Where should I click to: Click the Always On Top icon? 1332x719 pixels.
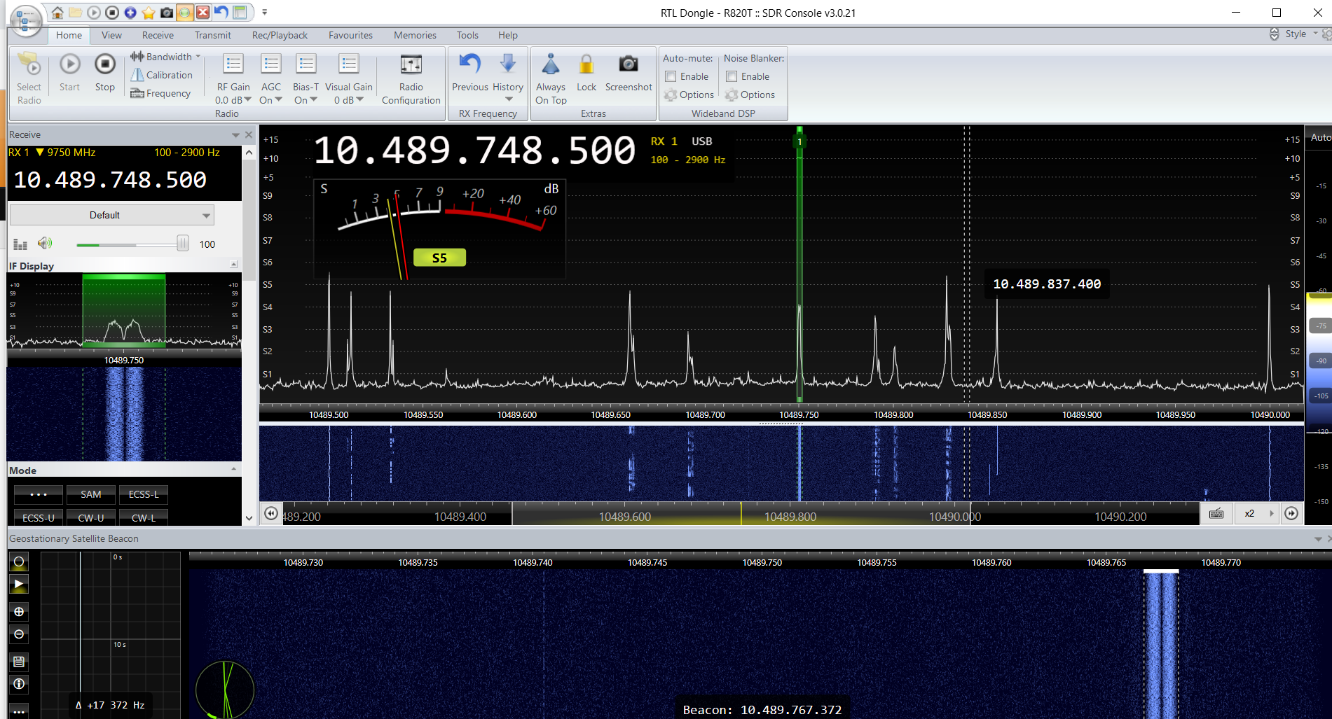[551, 65]
